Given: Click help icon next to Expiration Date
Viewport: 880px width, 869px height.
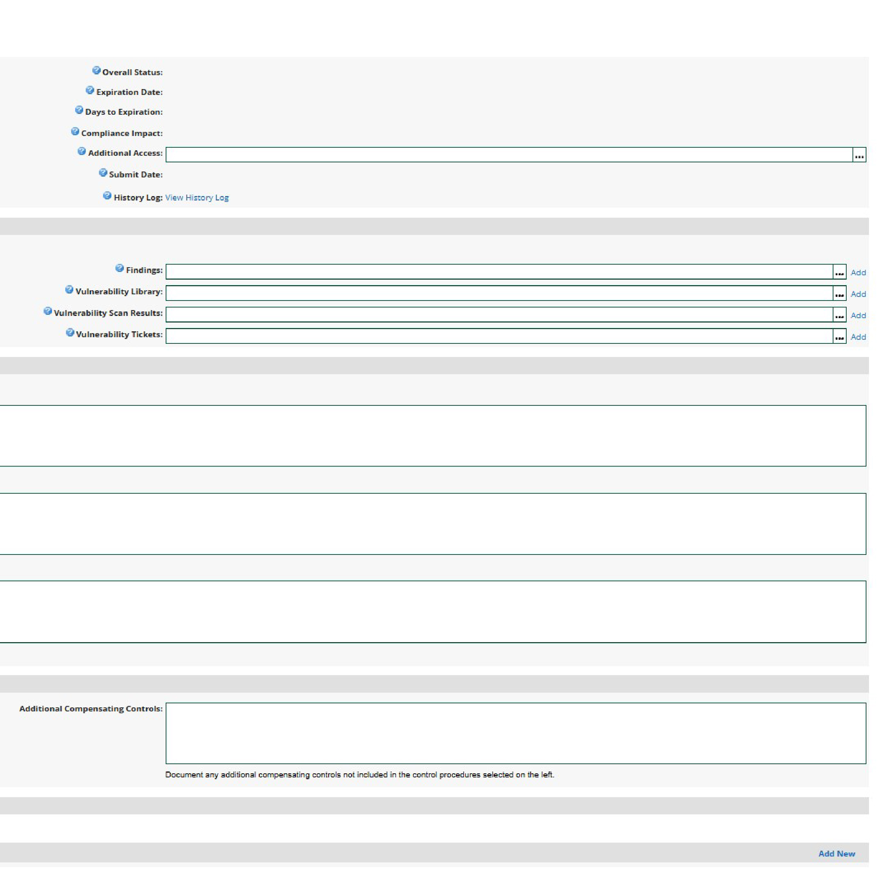Looking at the screenshot, I should pyautogui.click(x=90, y=90).
